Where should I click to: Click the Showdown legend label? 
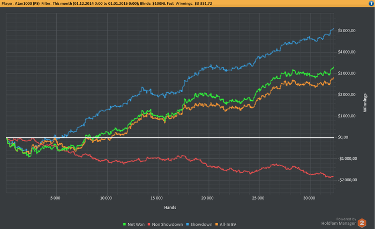click(201, 225)
